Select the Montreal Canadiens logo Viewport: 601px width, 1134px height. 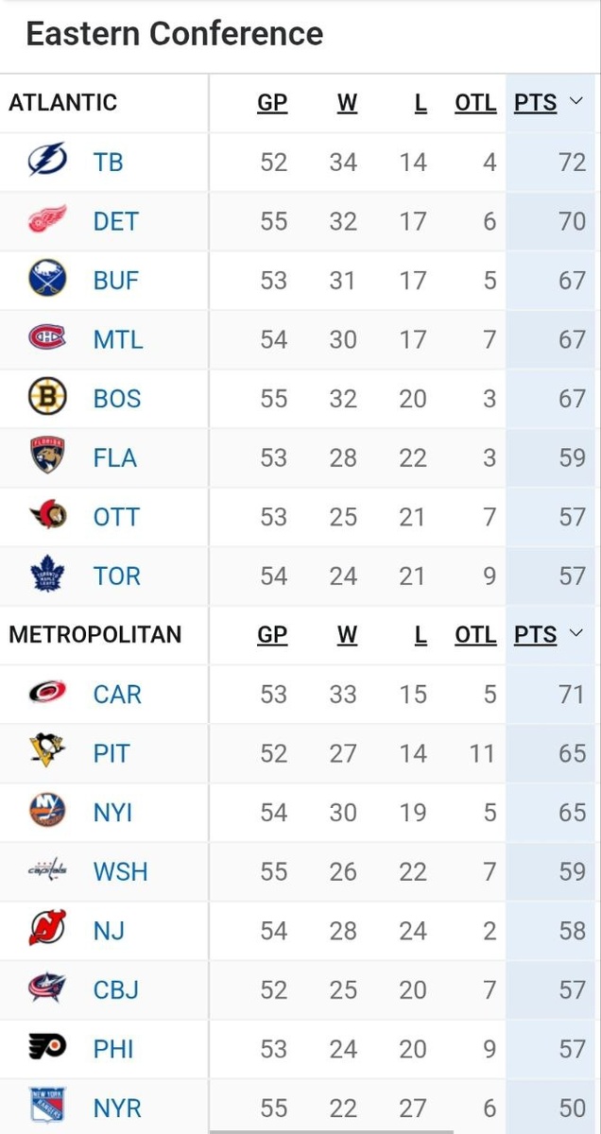click(x=47, y=338)
